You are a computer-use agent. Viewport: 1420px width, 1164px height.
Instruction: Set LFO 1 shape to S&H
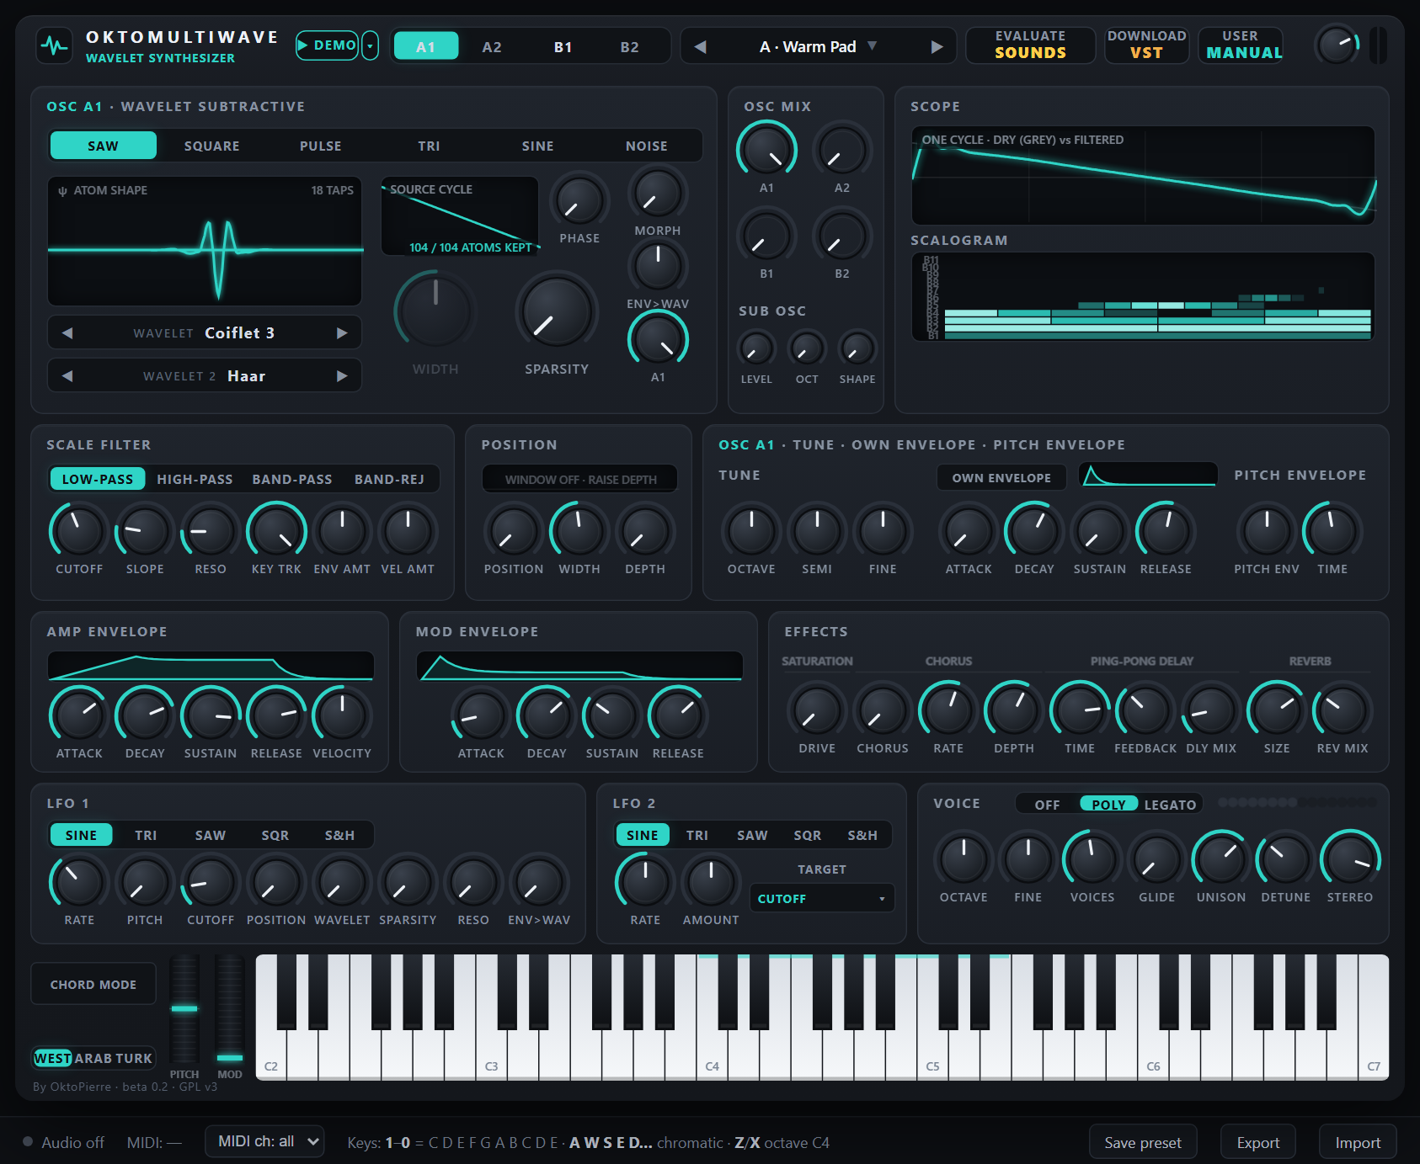[339, 836]
